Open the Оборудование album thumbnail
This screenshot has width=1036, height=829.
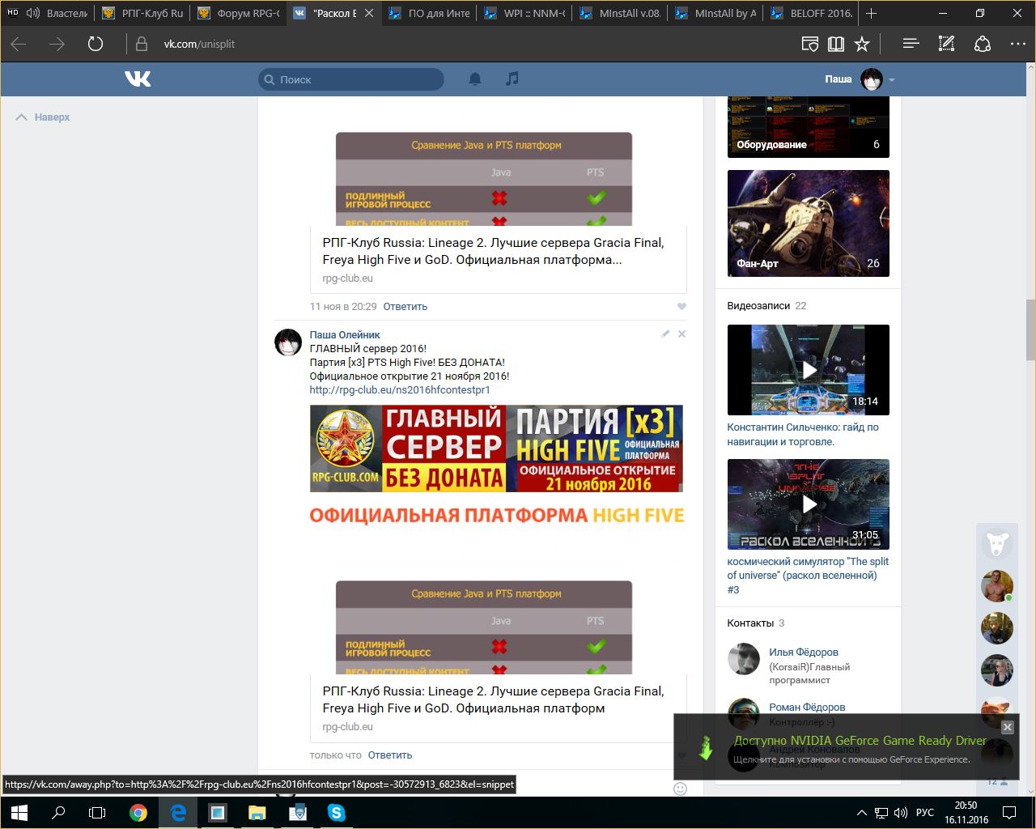pos(808,127)
